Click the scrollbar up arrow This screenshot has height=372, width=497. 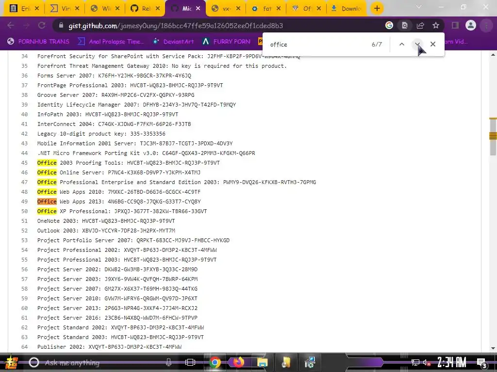pos(493,55)
